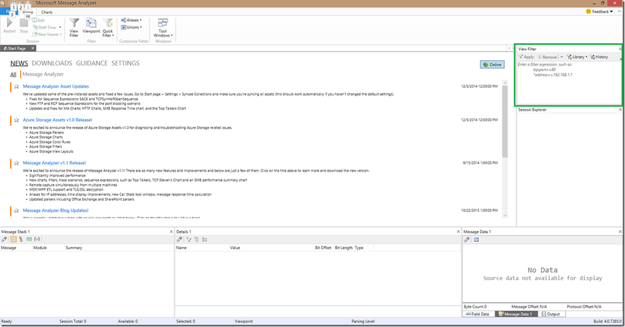Click the pin icon in Details toolbar
This screenshot has height=327, width=625.
[x=180, y=239]
